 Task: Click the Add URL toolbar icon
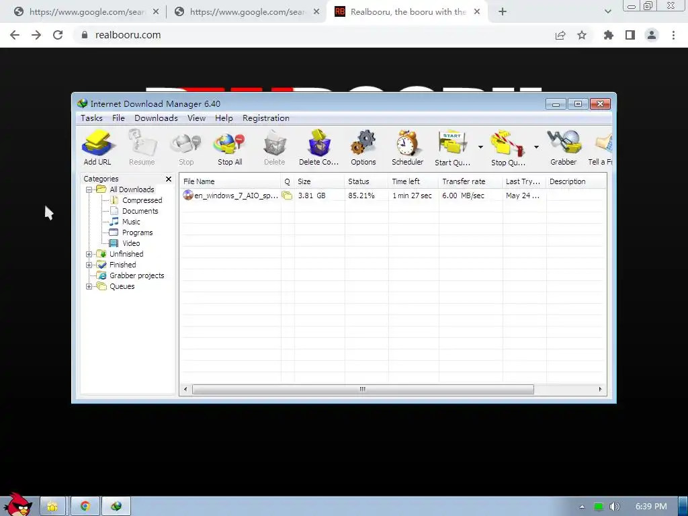click(x=97, y=147)
